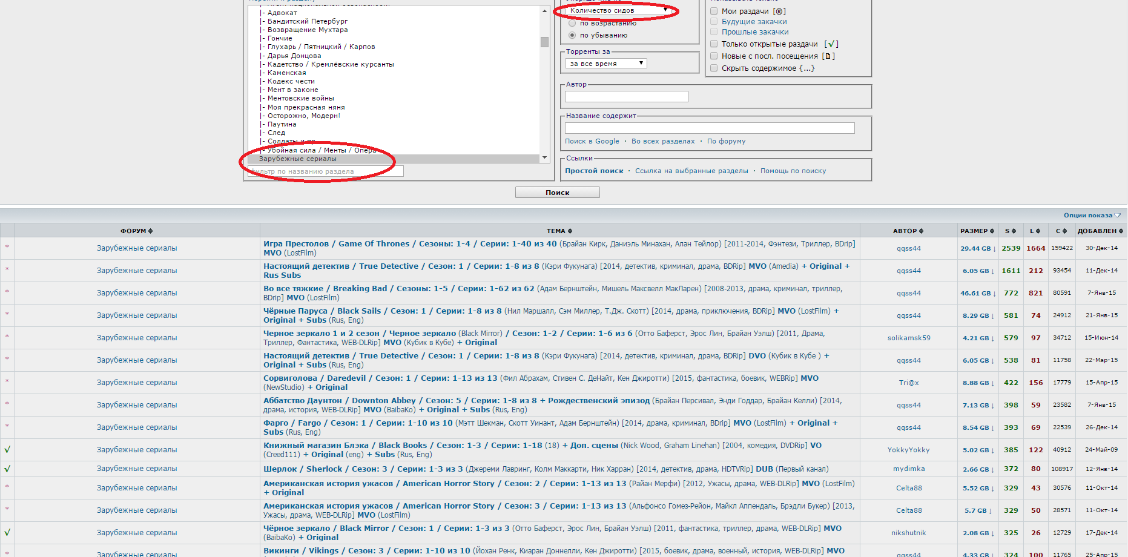Click download arrow next to 8.88 GB
This screenshot has width=1128, height=557.
(993, 383)
